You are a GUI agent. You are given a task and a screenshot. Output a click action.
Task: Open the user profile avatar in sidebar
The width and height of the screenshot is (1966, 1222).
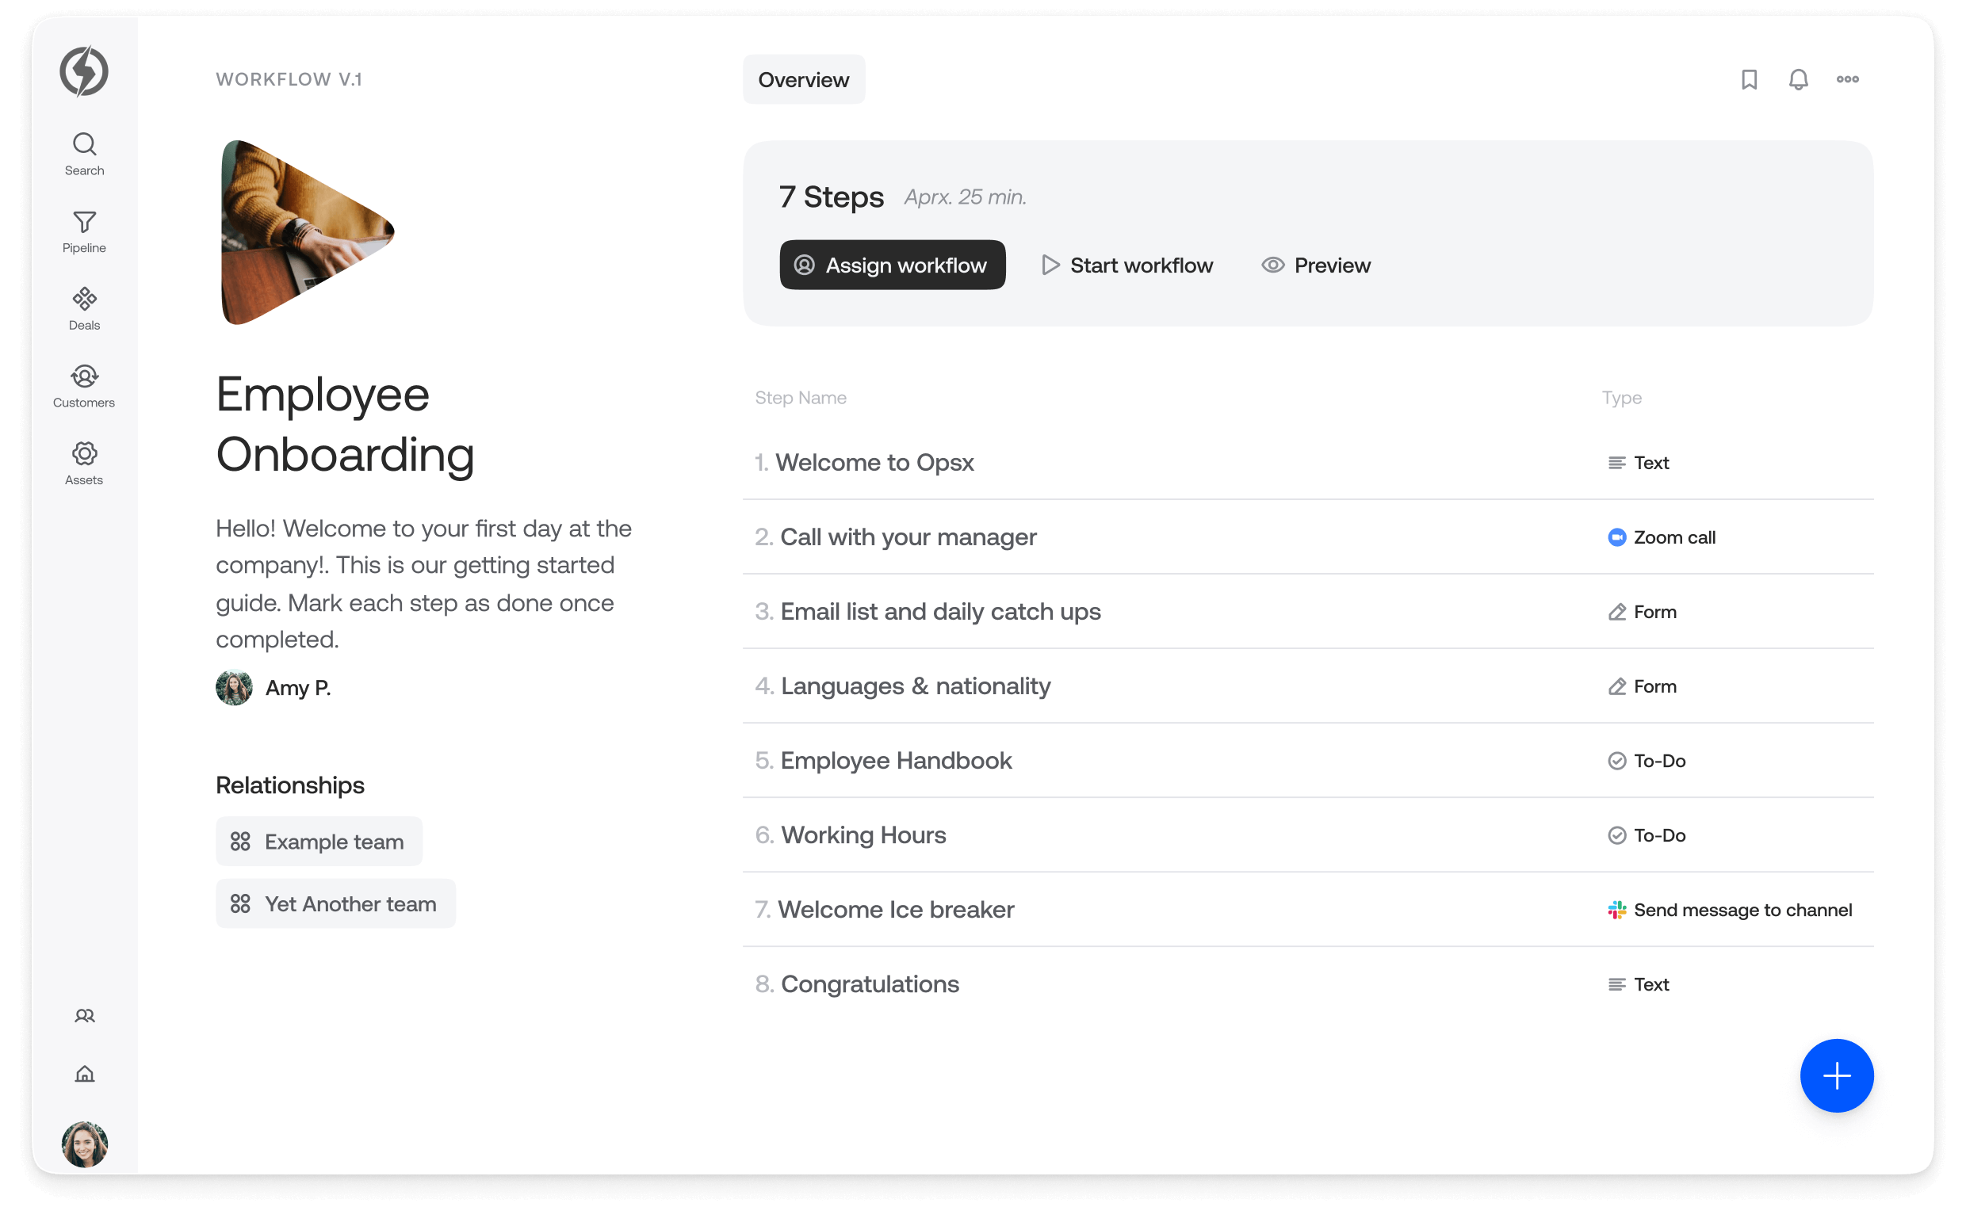click(x=84, y=1144)
